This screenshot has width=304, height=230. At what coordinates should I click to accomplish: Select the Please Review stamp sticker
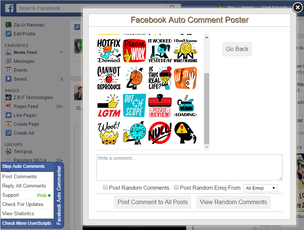(160, 105)
